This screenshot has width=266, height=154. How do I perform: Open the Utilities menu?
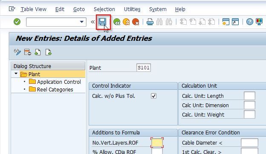click(132, 9)
